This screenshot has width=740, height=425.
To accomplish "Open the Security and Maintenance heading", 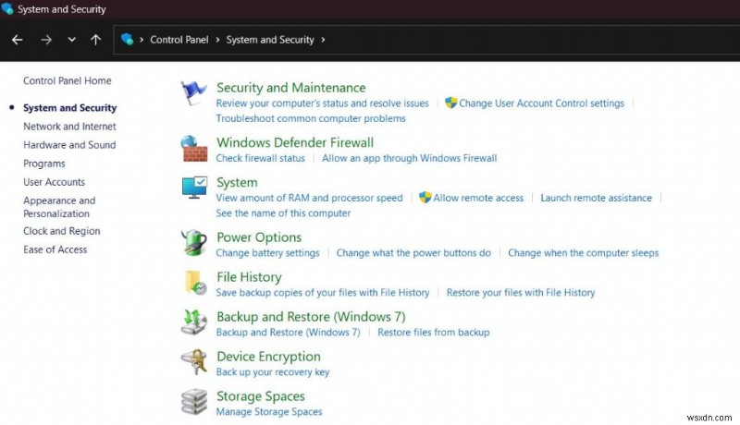I will (290, 88).
